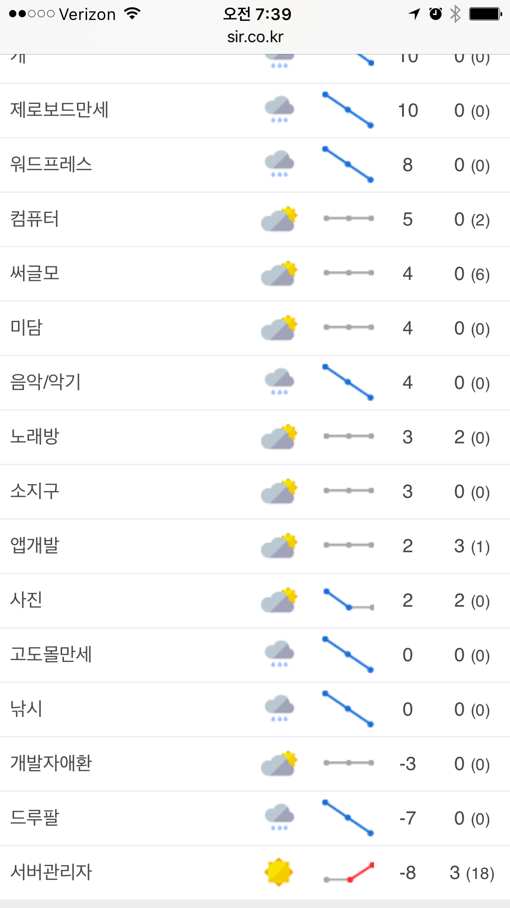510x908 pixels.
Task: Tap the rainy cloud icon beside 낚시
Action: coord(279,708)
